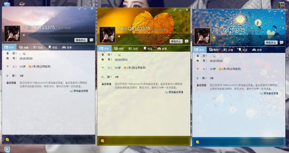Switch to 相册 tab in window 261815532
Image resolution: width=289 pixels, height=153 pixels.
click(x=214, y=50)
